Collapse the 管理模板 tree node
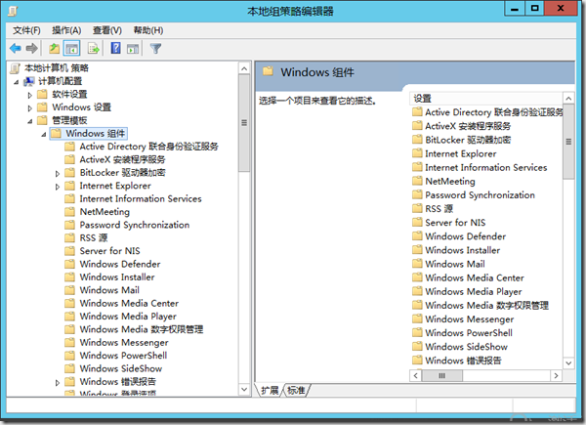The width and height of the screenshot is (586, 425). point(30,120)
